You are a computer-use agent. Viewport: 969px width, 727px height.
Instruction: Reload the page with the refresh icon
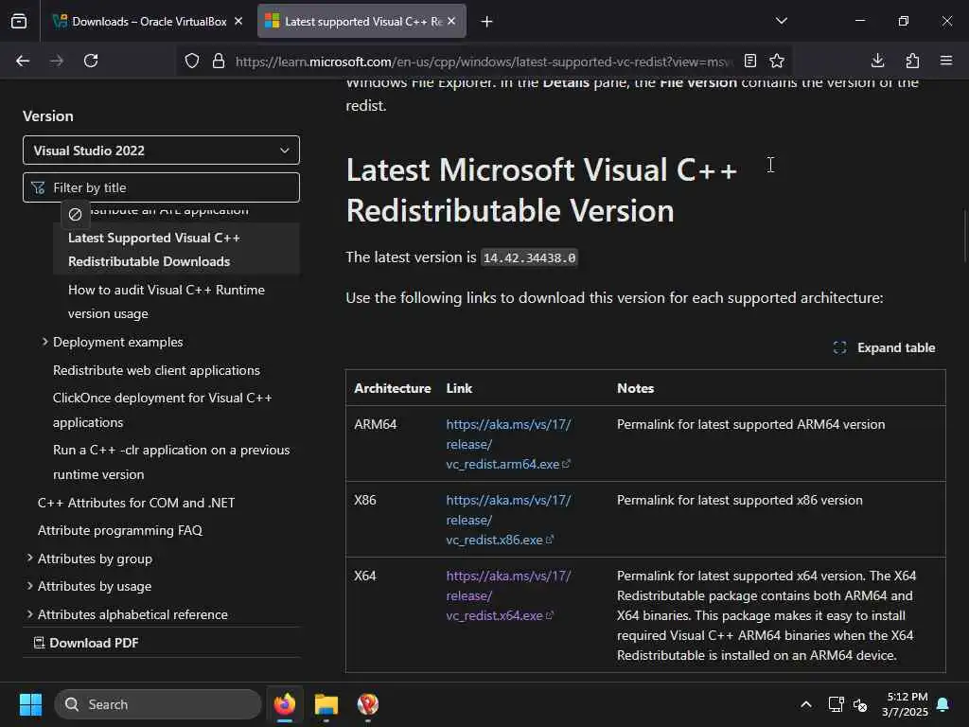click(91, 61)
